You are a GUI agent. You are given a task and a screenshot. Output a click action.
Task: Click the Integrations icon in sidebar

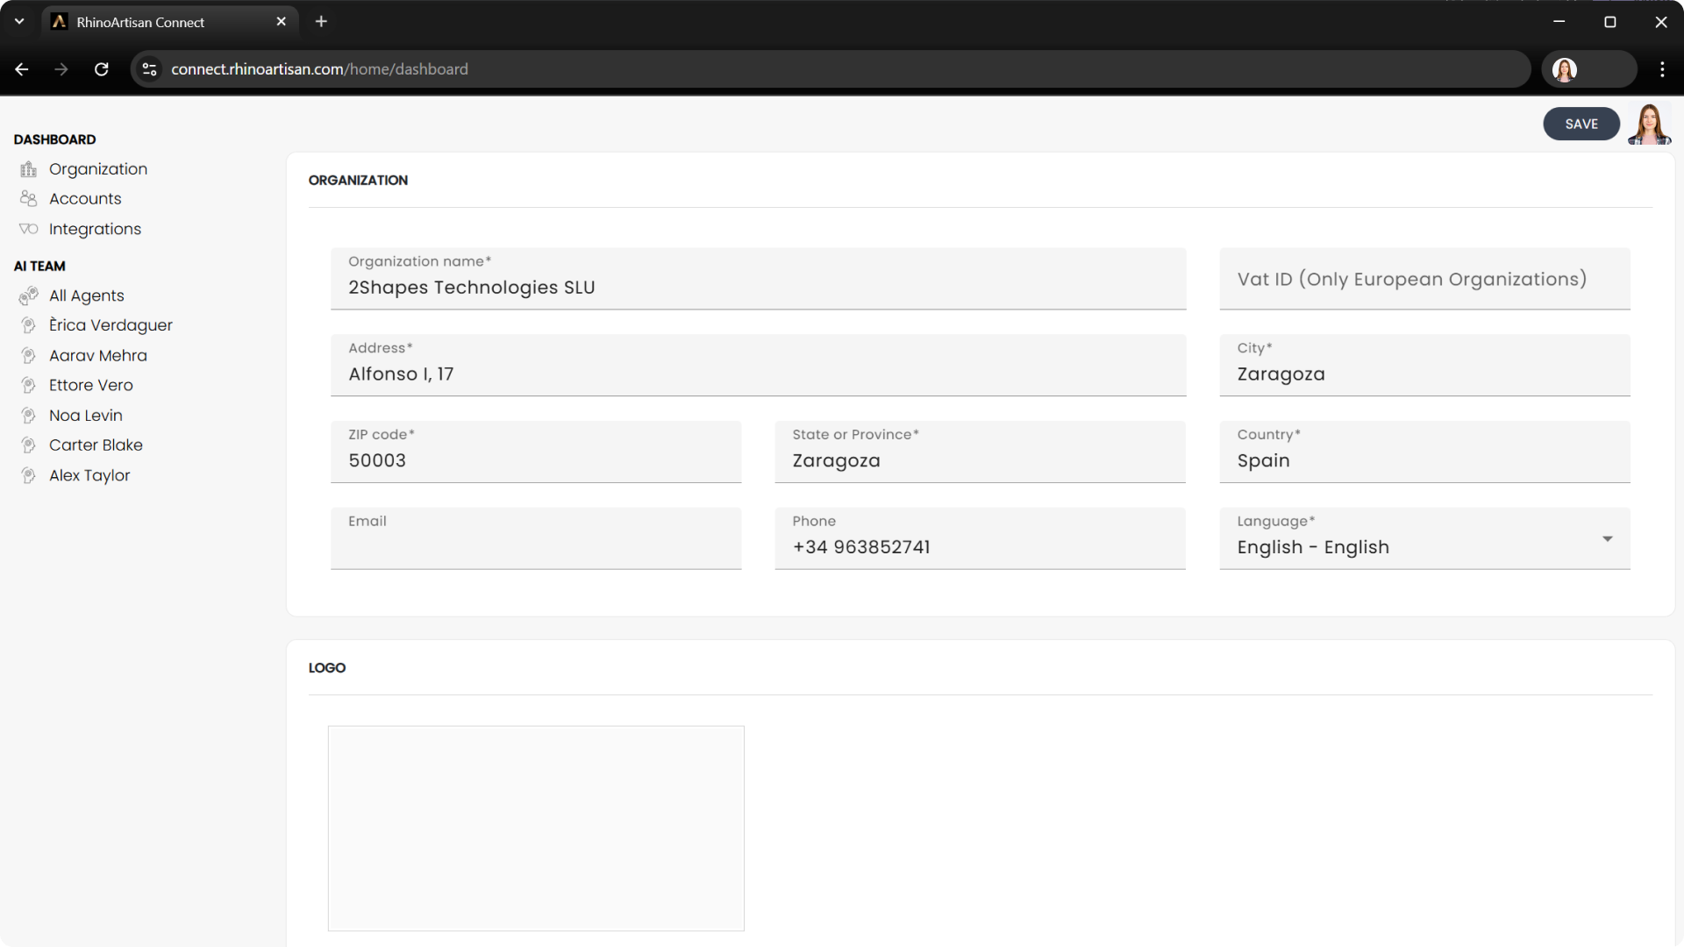coord(29,229)
